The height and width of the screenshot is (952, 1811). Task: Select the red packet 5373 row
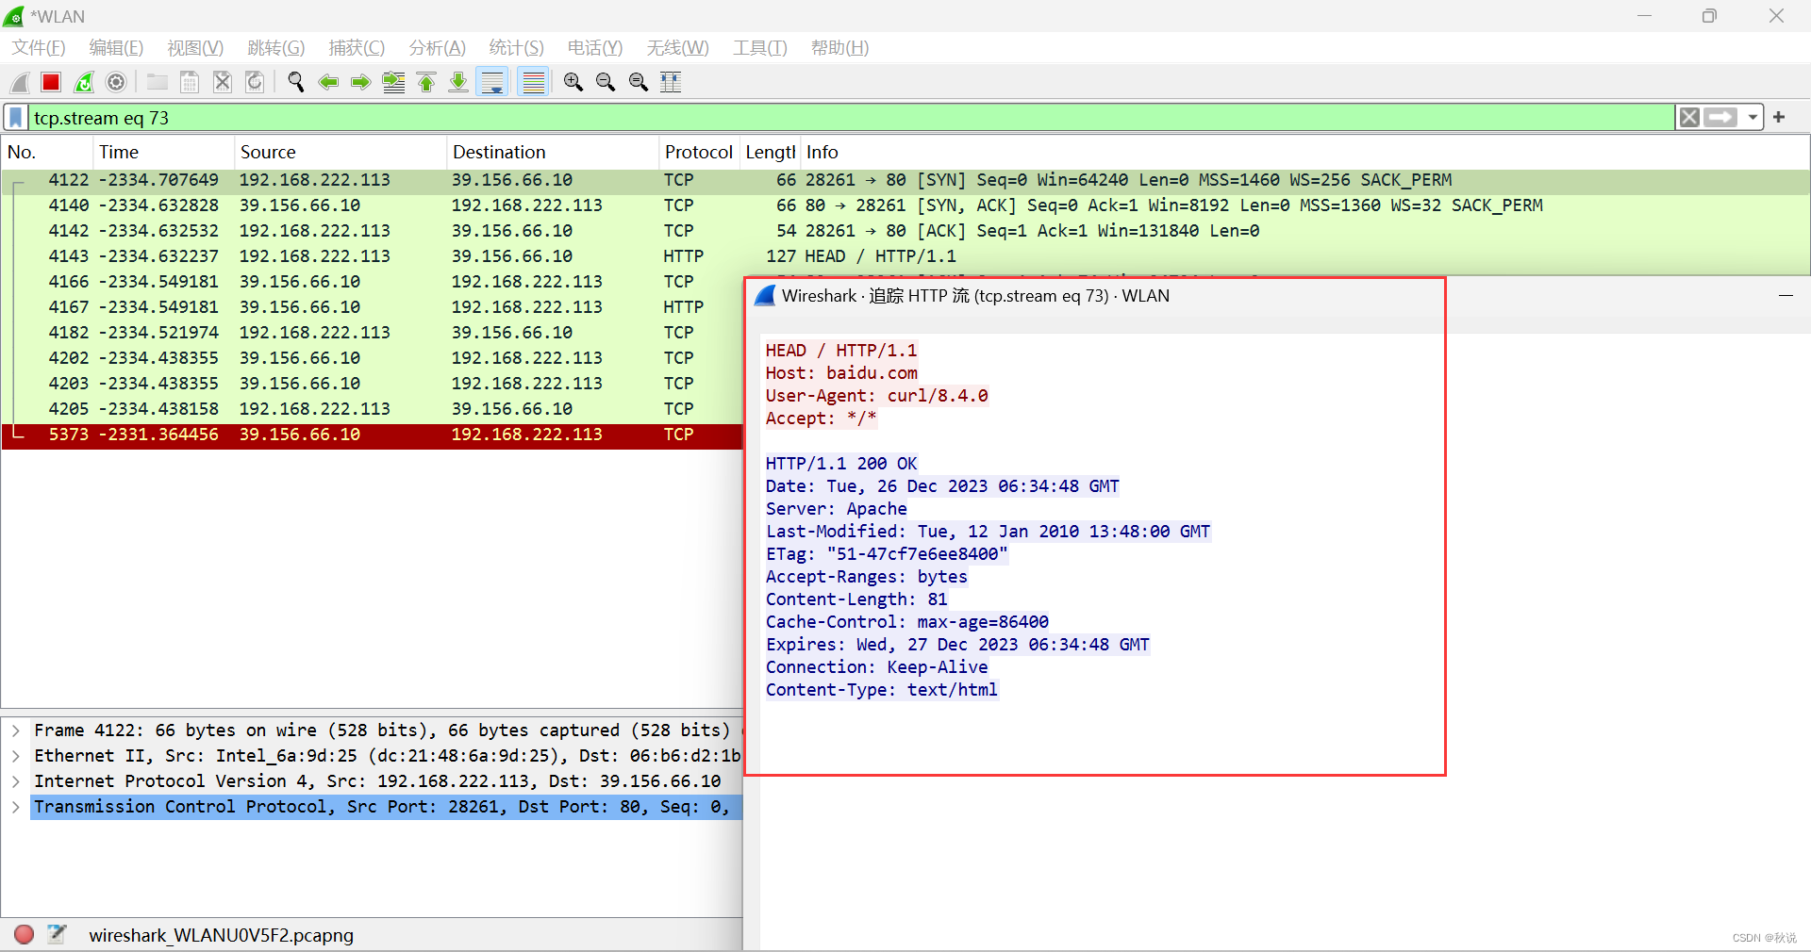(x=373, y=435)
